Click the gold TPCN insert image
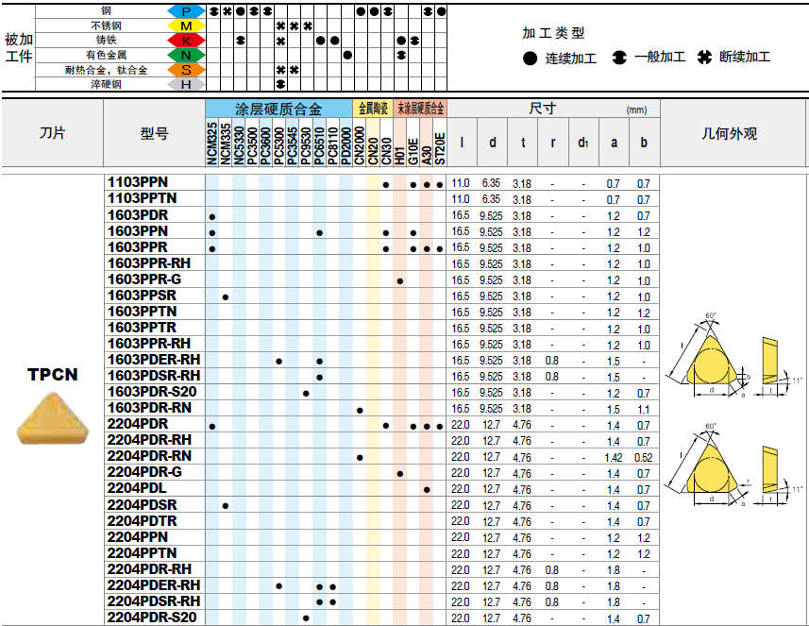809x626 pixels. coord(52,416)
